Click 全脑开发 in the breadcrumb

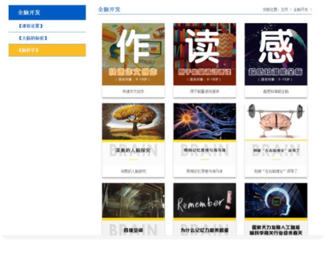coord(300,9)
